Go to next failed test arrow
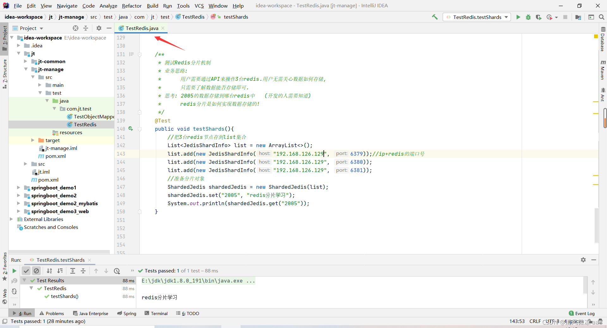The width and height of the screenshot is (607, 328). (106, 271)
